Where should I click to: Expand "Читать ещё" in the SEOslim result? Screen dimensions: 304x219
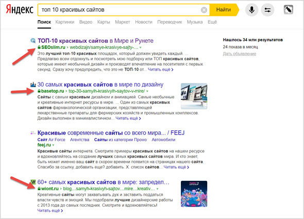point(161,70)
